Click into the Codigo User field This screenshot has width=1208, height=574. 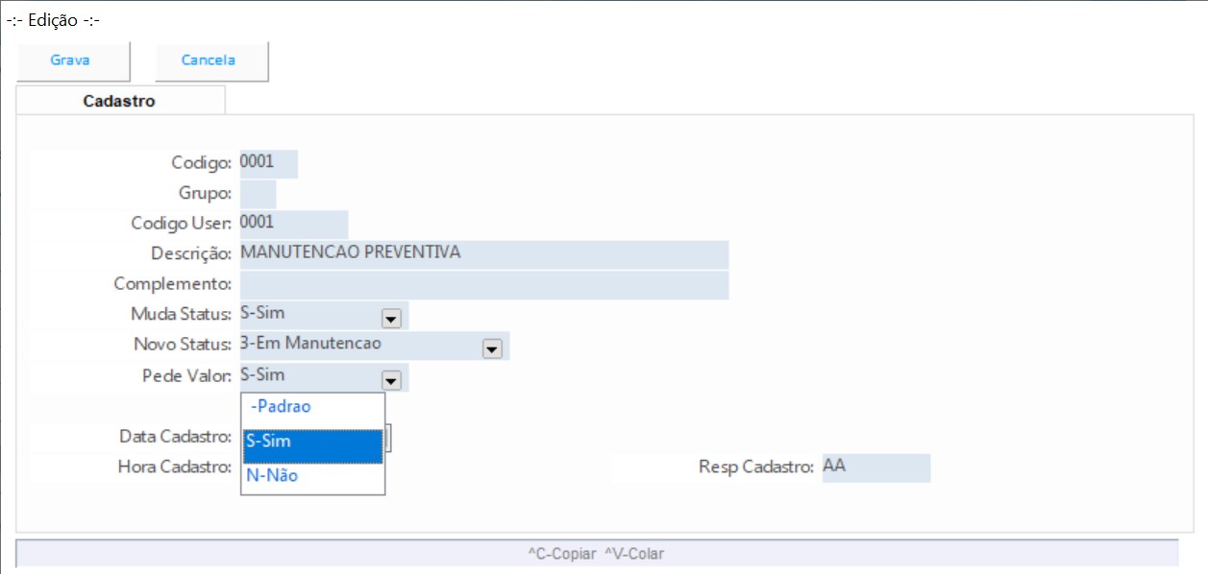coord(293,224)
